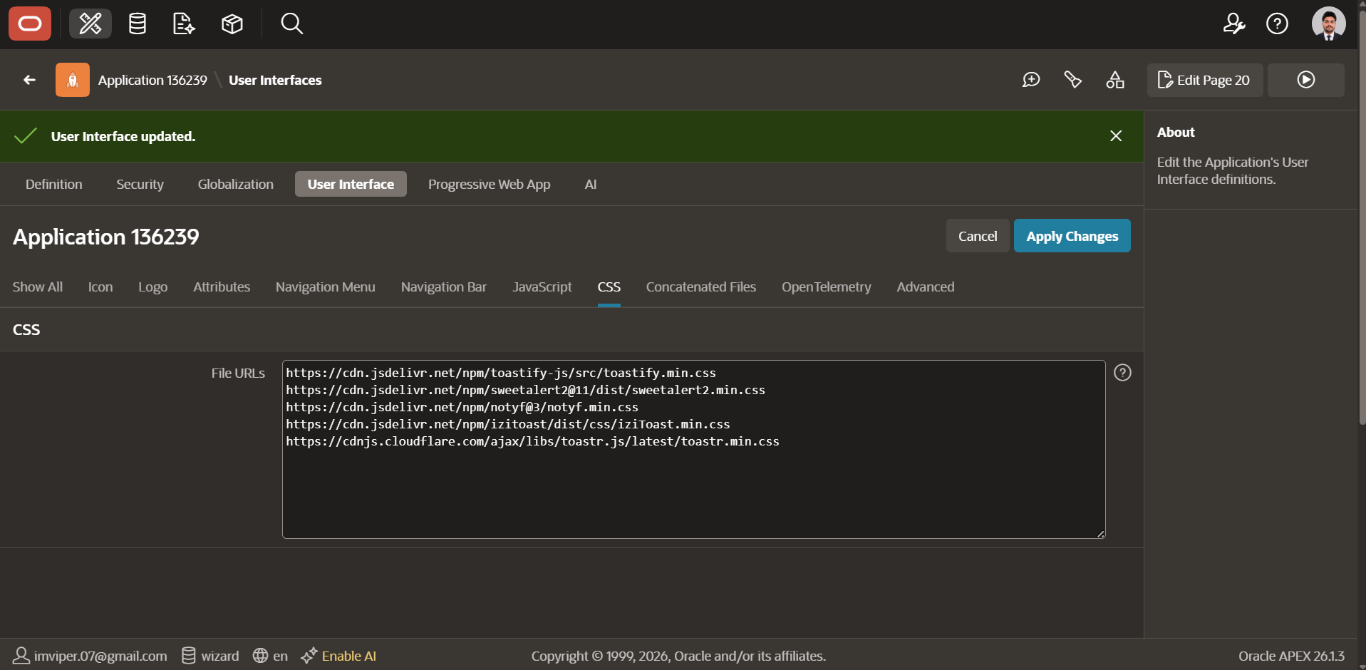Click the Cancel button
1366x670 pixels.
(x=978, y=236)
